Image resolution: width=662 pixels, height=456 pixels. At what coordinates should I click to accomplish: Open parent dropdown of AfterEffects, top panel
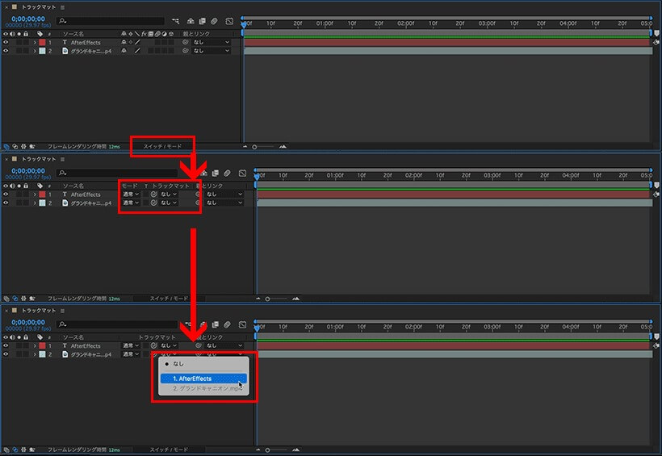[212, 42]
